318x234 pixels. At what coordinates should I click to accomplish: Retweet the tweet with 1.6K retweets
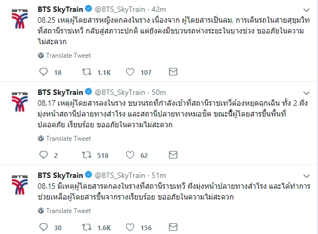pos(87,227)
